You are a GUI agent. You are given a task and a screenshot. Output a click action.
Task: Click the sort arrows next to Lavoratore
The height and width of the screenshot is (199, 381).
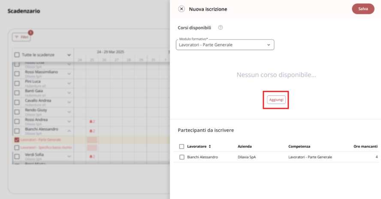[210, 146]
